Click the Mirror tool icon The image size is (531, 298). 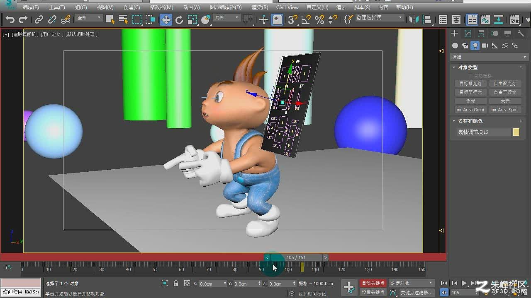point(414,19)
